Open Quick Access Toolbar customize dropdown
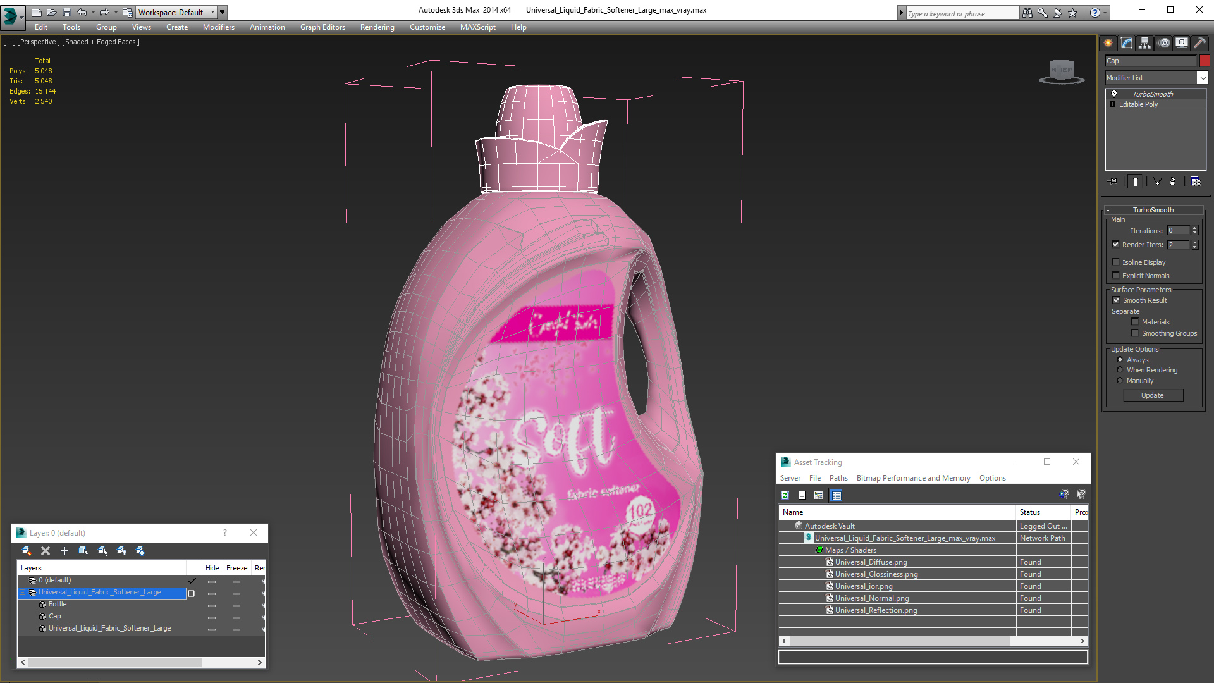The width and height of the screenshot is (1214, 683). 222,12
